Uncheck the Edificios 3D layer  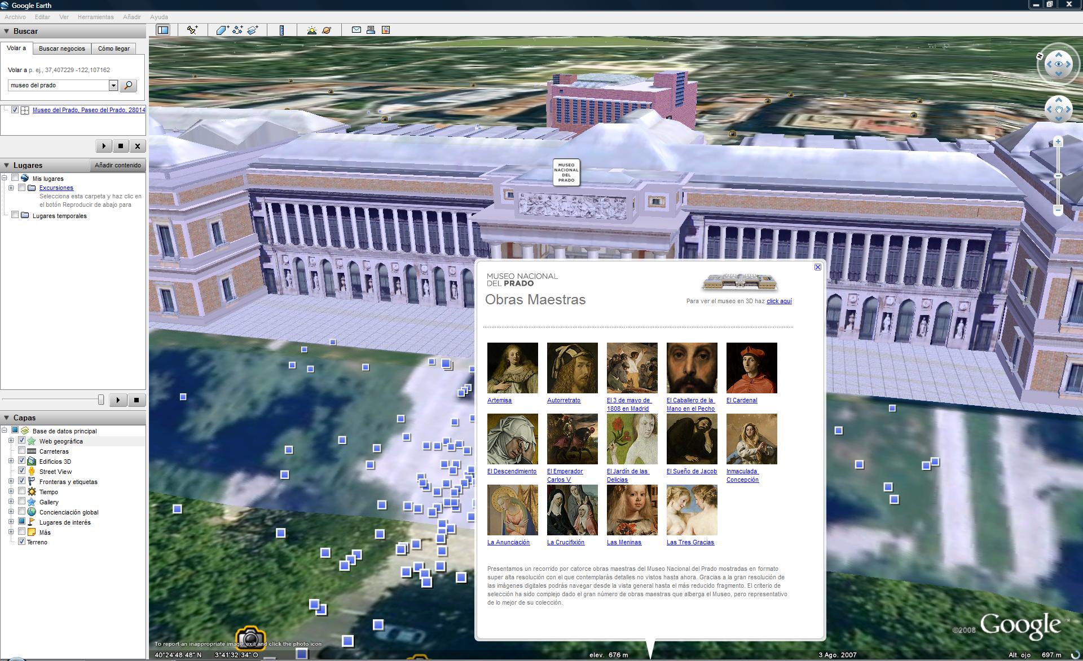[x=21, y=461]
